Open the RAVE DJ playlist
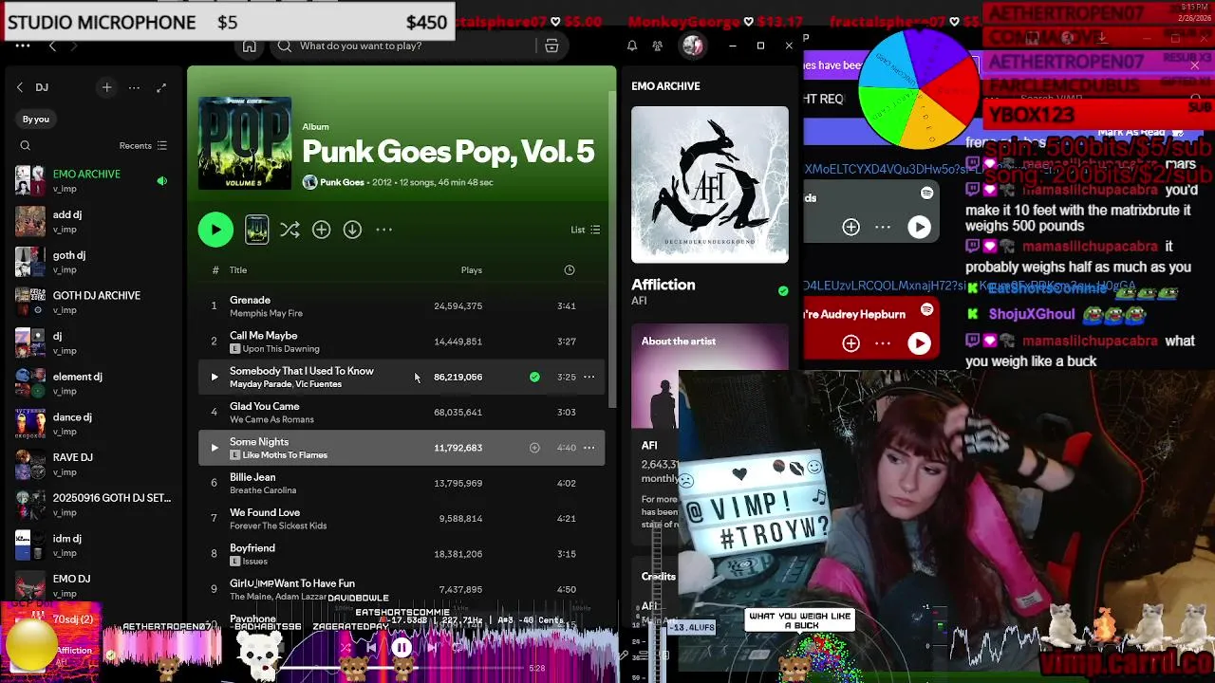This screenshot has height=683, width=1215. (93, 464)
